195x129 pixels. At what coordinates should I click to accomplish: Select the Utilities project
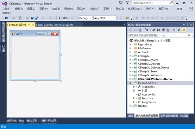click(143, 106)
